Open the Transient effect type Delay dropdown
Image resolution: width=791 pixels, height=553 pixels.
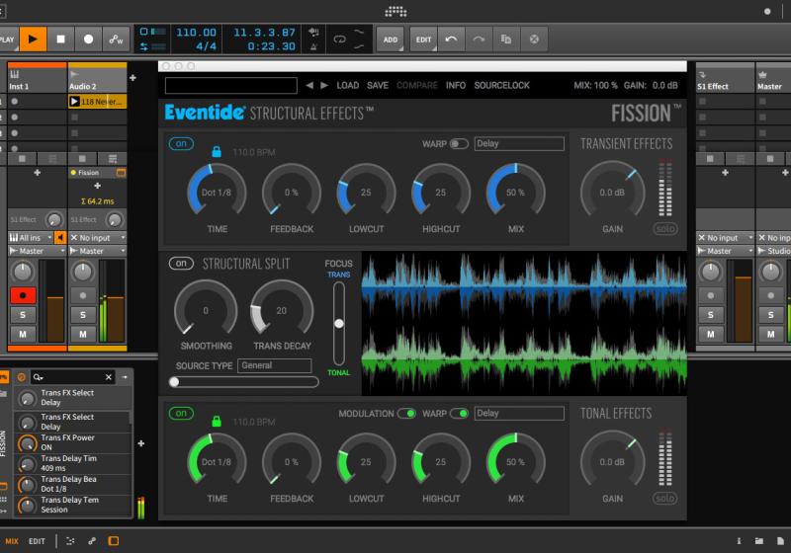(518, 144)
